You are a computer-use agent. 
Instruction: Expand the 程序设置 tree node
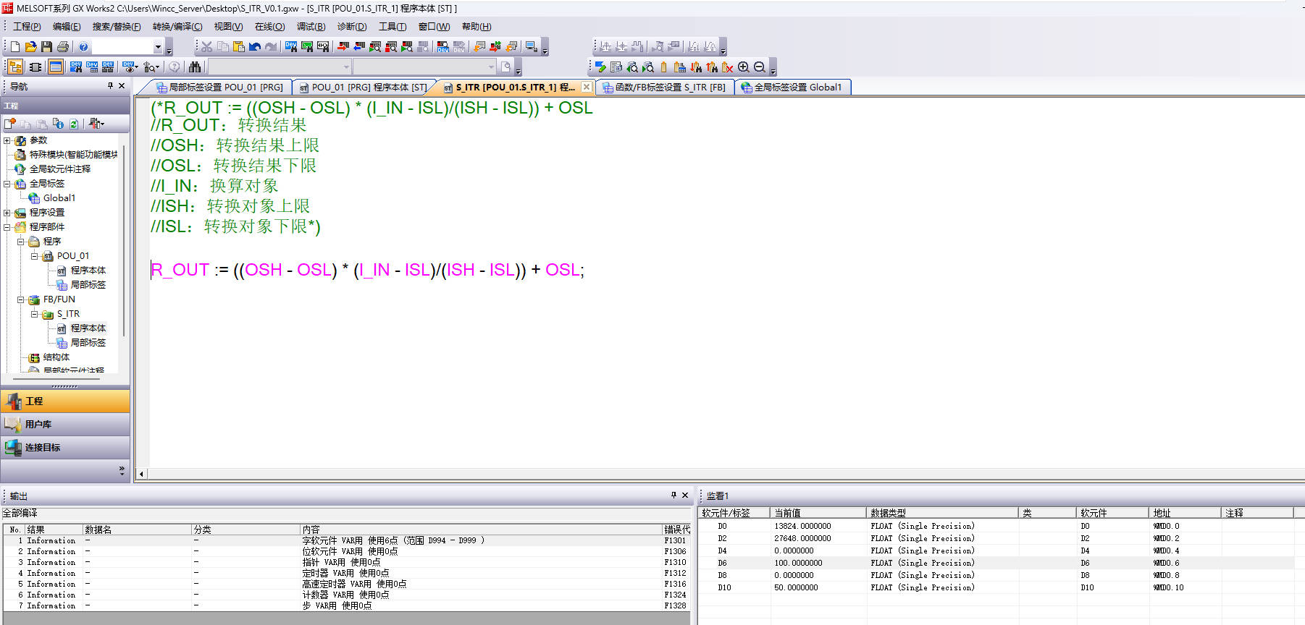pyautogui.click(x=7, y=213)
